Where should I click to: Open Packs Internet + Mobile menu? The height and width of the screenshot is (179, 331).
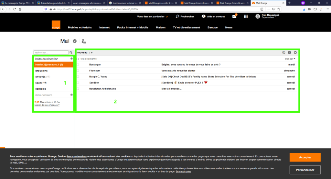pos(133,28)
